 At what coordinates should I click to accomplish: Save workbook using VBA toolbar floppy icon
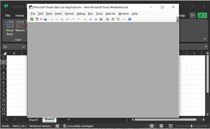45,19
